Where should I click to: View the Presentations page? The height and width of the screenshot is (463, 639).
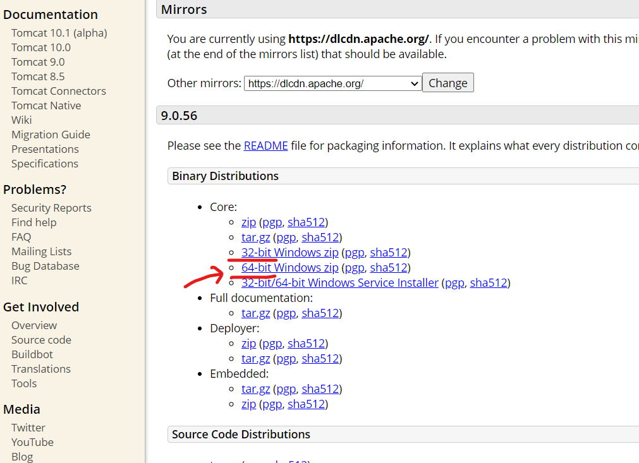pyautogui.click(x=45, y=149)
